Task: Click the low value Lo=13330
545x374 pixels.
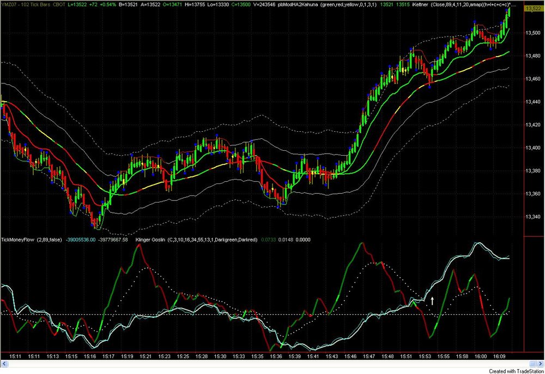Action: point(219,4)
